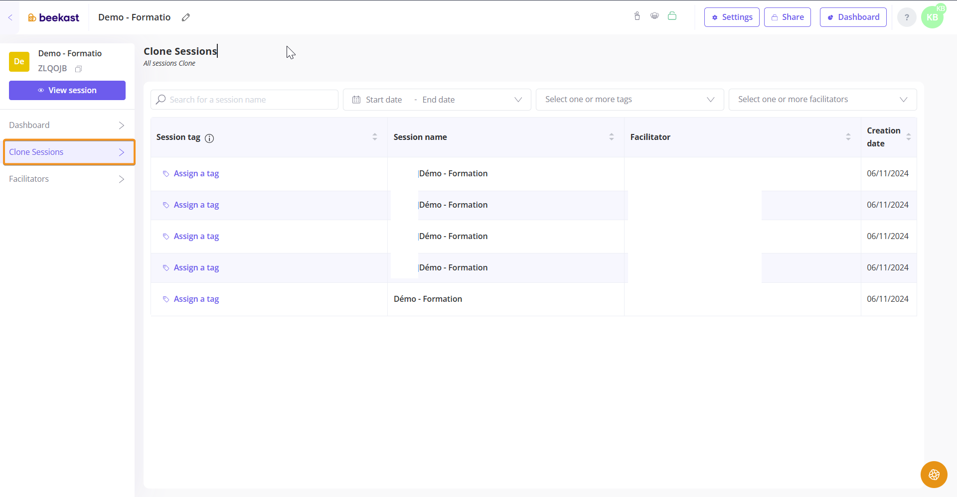Open Dashboard in the sidebar
The width and height of the screenshot is (957, 497).
click(67, 125)
